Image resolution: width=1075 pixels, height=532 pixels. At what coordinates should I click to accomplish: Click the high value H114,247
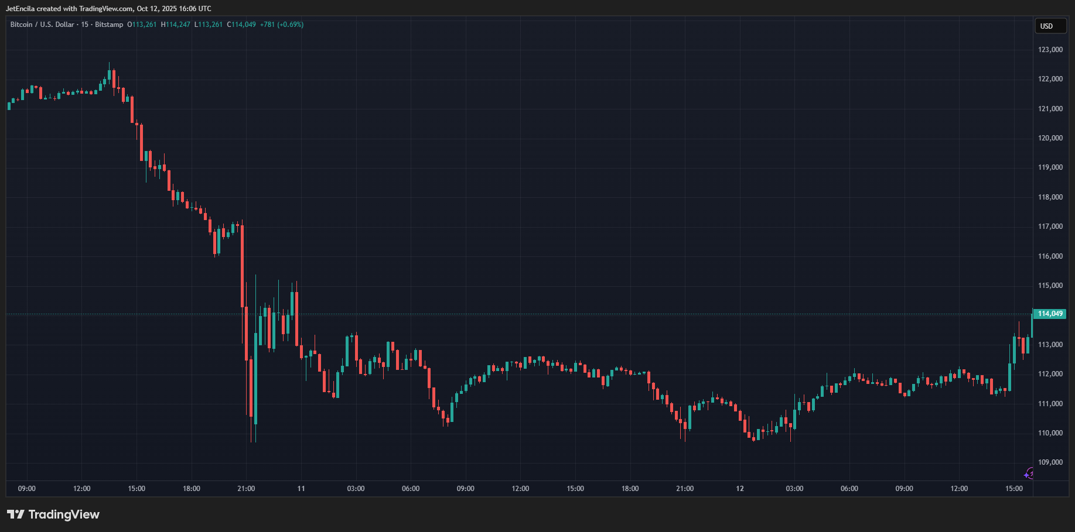(x=176, y=25)
